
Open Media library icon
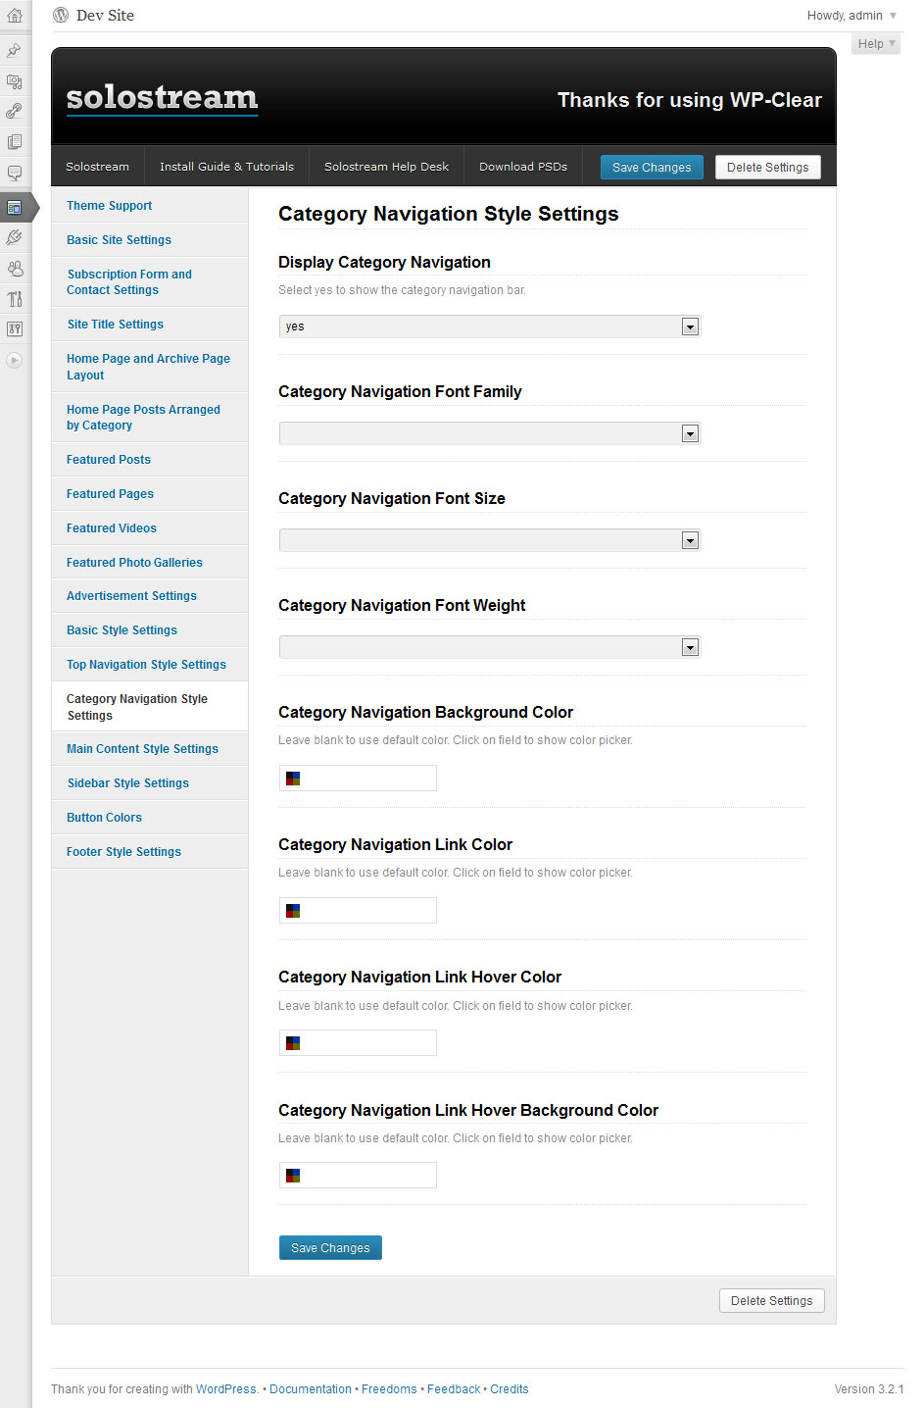click(x=14, y=81)
